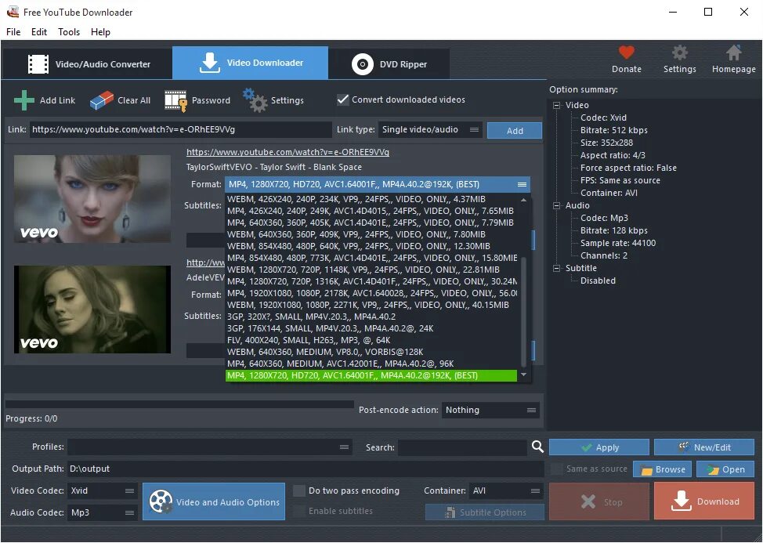763x543 pixels.
Task: Open the Post-encode action dropdown
Action: coord(490,410)
